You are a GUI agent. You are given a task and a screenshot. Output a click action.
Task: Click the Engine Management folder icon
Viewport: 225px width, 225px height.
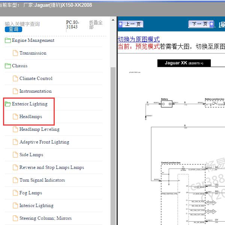pyautogui.click(x=8, y=40)
